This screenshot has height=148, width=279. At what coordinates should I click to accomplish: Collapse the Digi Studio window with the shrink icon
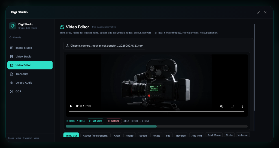[x=259, y=12]
